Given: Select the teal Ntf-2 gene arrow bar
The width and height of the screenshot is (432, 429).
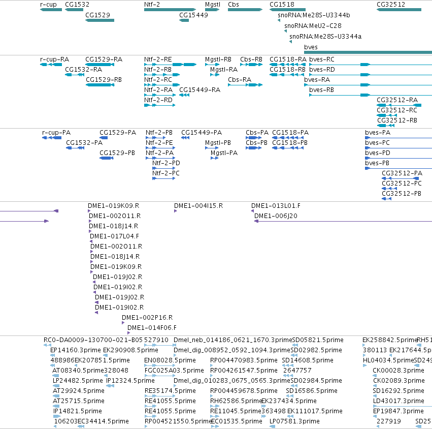Looking at the screenshot, I should coord(170,10).
